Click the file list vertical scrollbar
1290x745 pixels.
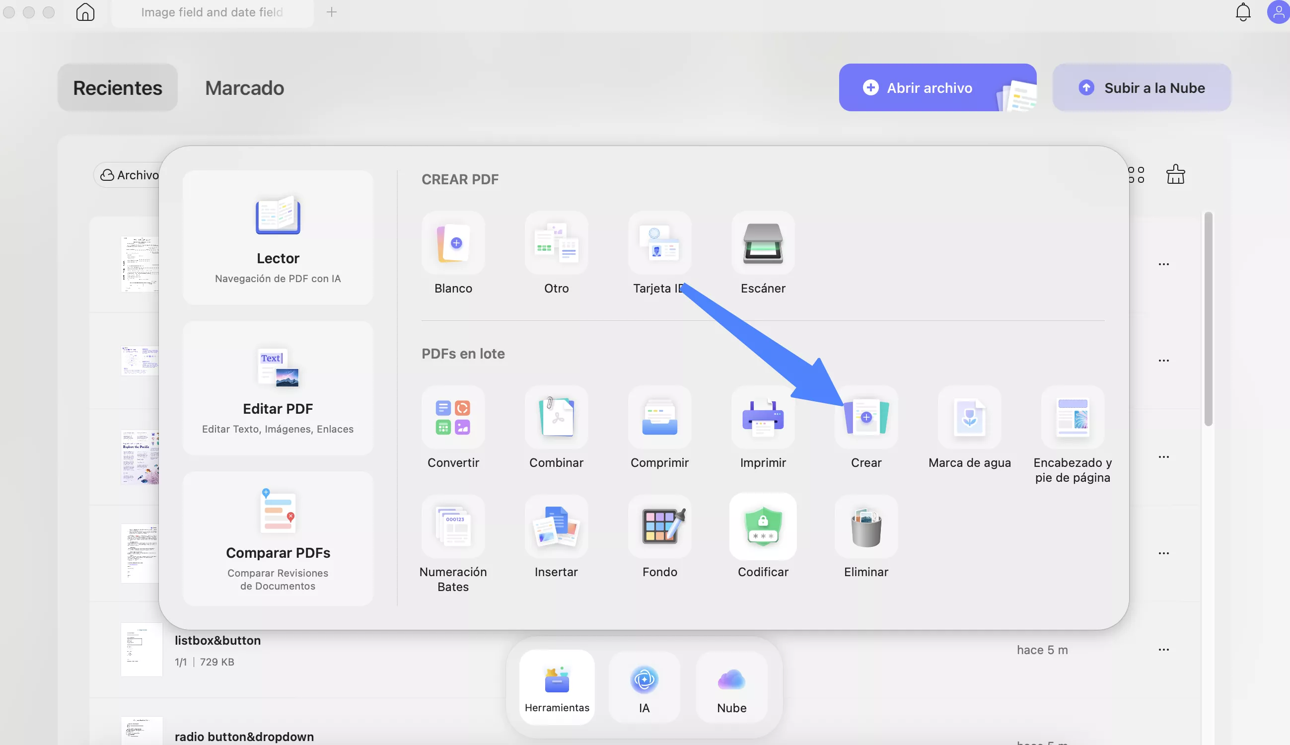pyautogui.click(x=1208, y=319)
